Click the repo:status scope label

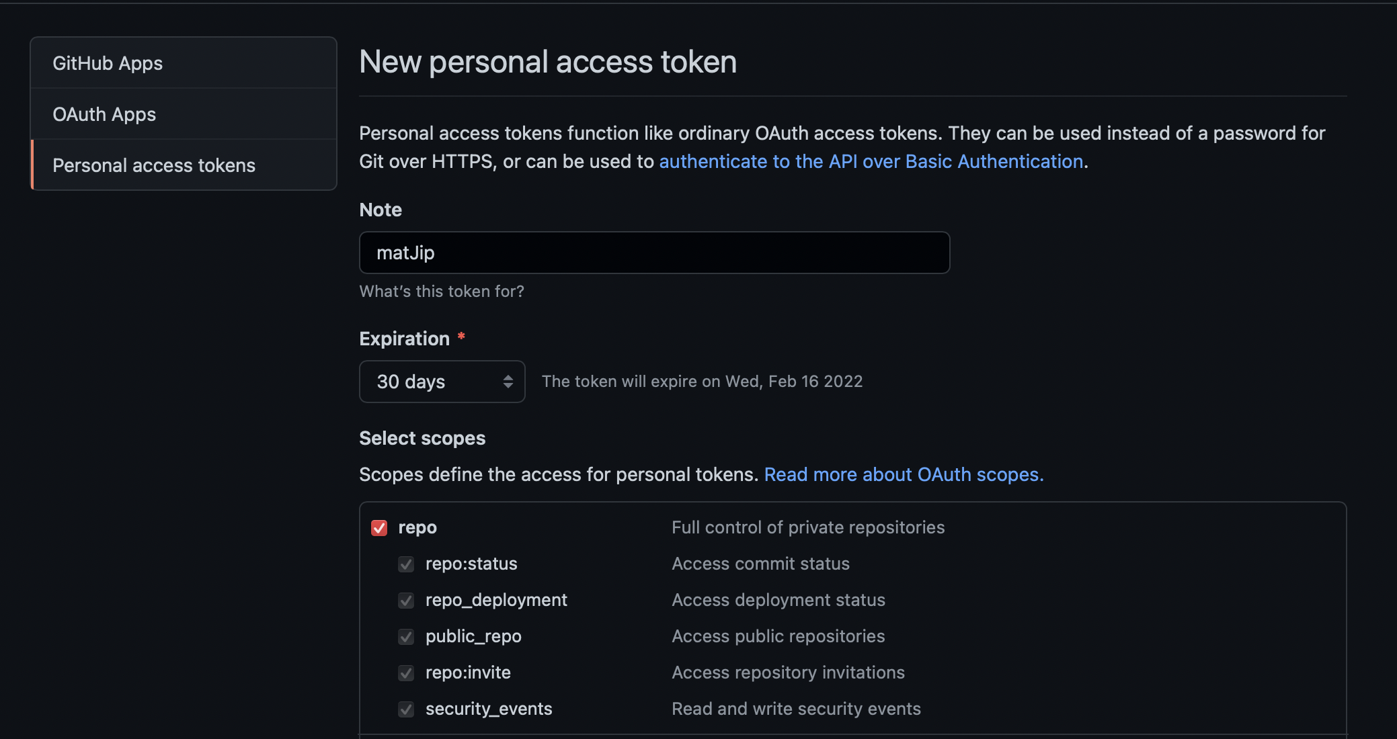[x=471, y=564]
